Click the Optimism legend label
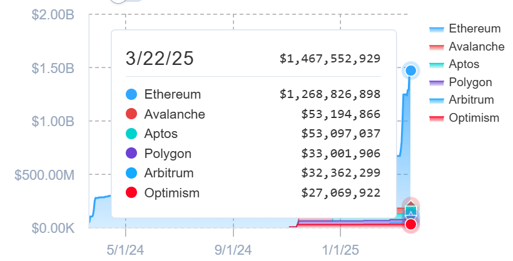The width and height of the screenshot is (513, 261). pyautogui.click(x=474, y=118)
